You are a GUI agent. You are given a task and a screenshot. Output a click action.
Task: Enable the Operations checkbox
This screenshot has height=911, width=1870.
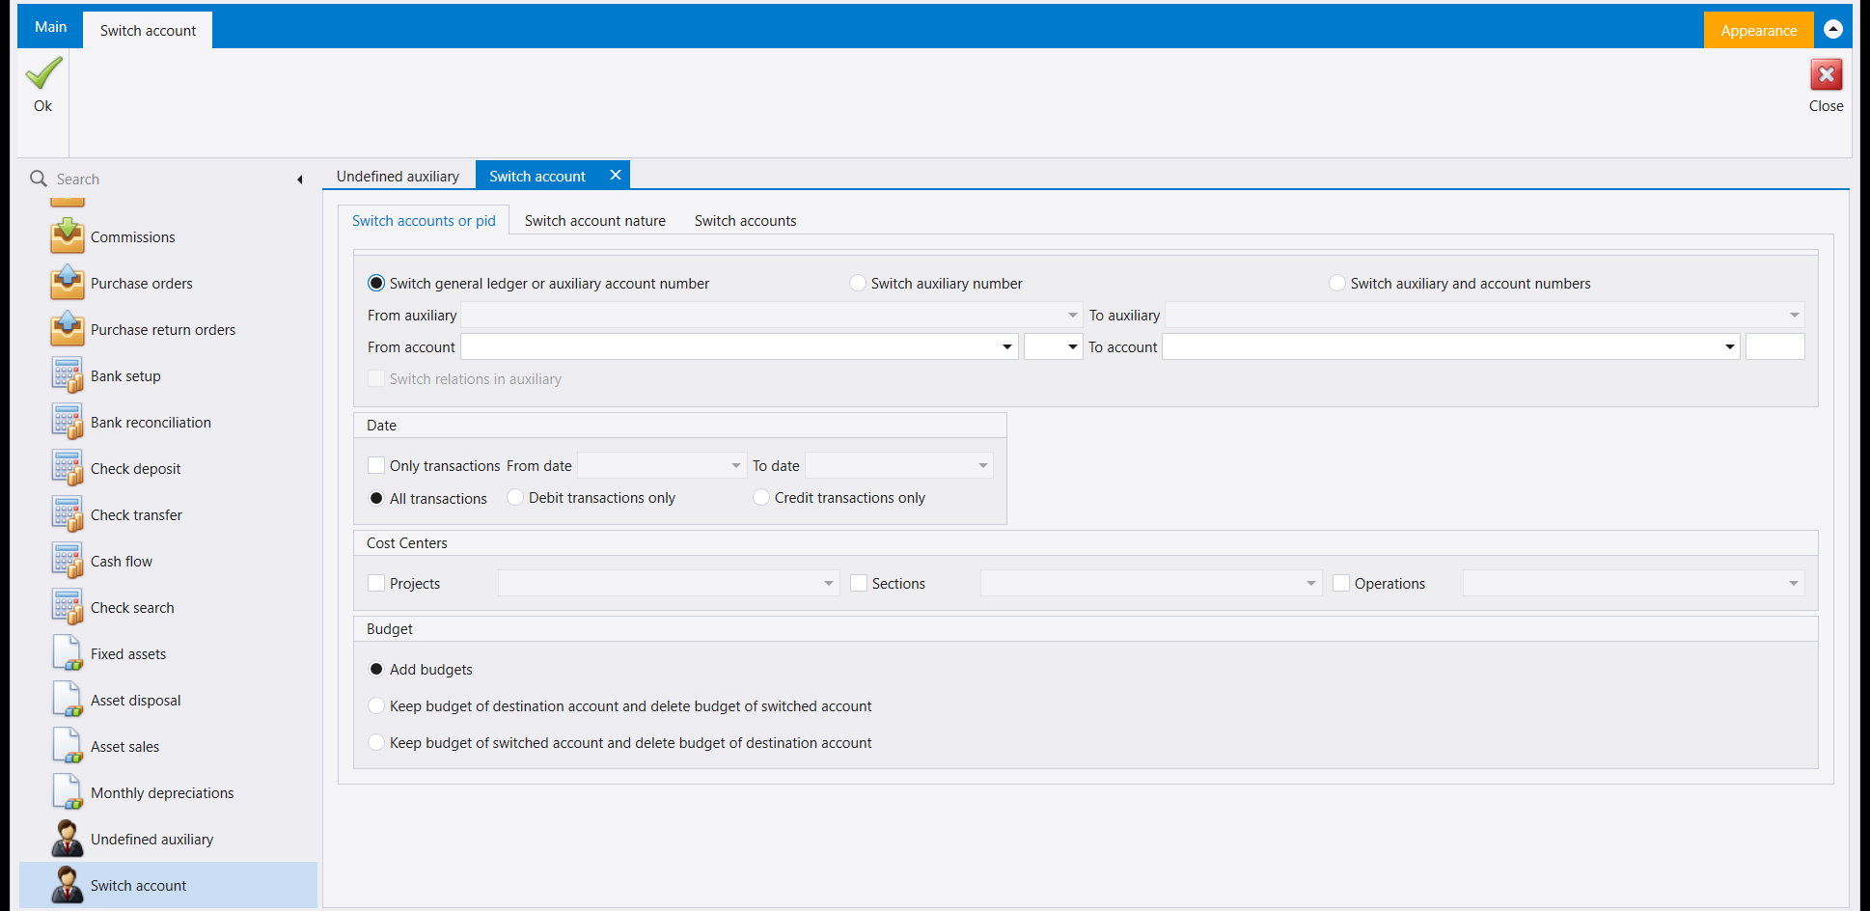(1341, 583)
